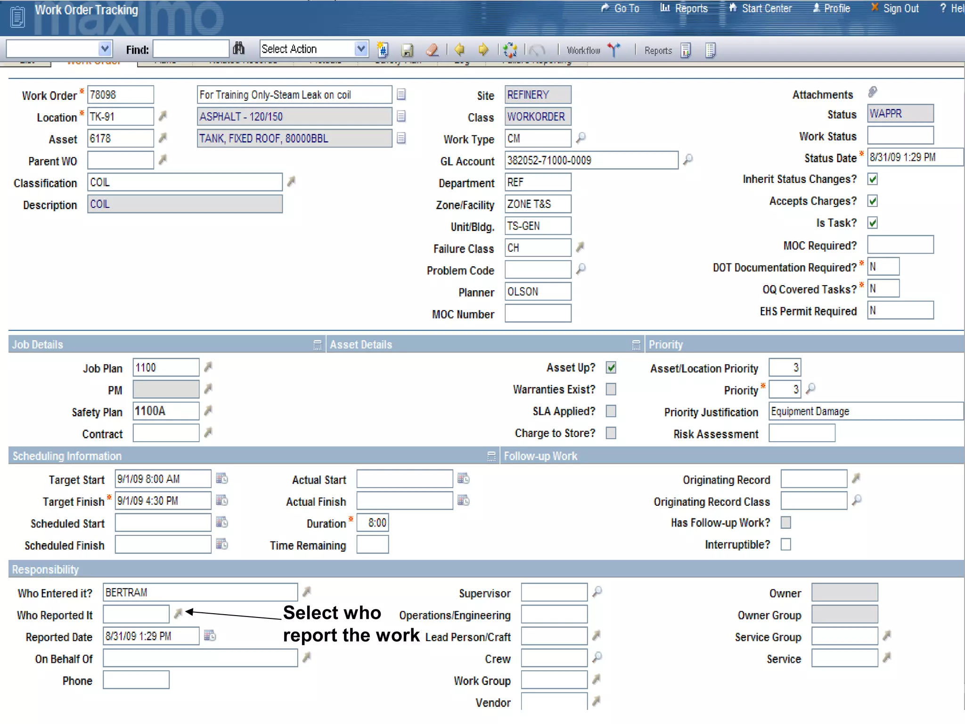Open long description for work order description
The image size is (965, 724).
click(x=401, y=94)
